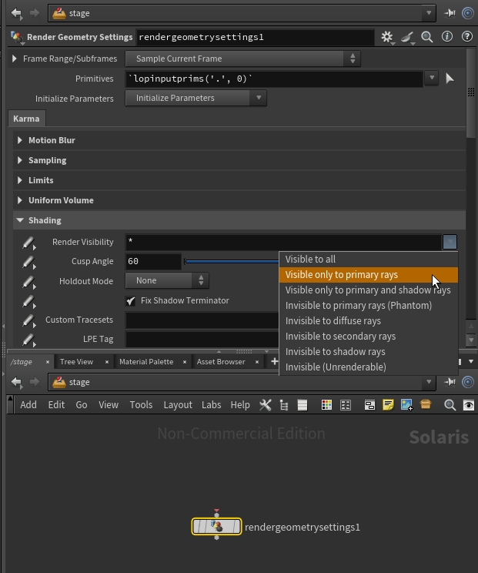Click the sticky note icon in network toolbar
Screen dimensions: 478x573
pos(388,405)
